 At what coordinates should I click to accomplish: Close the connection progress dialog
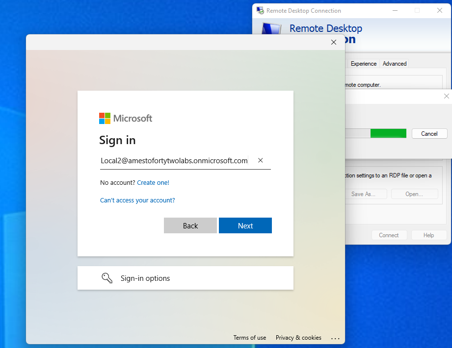click(x=446, y=96)
